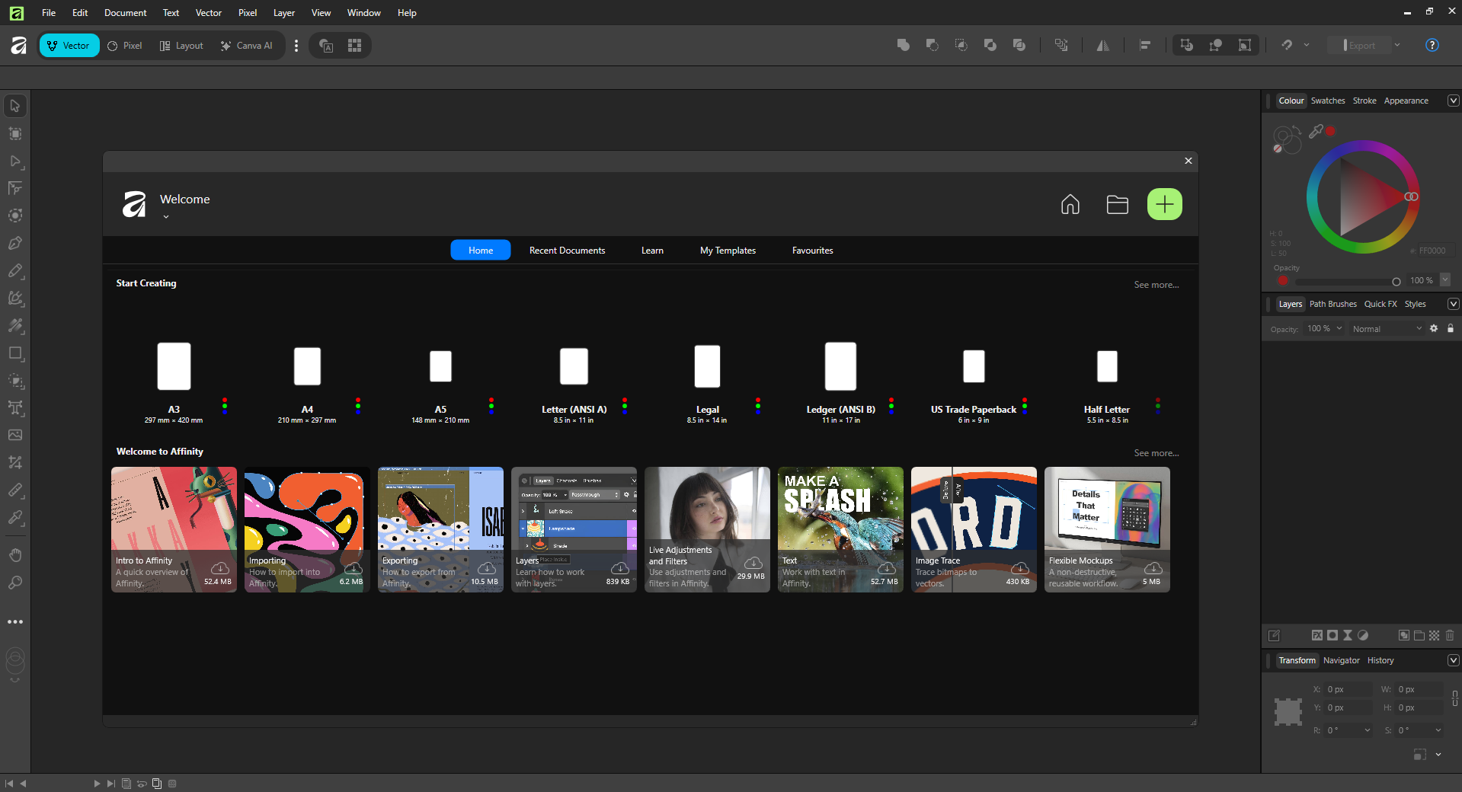
Task: Open the Swatches panel tab
Action: [1328, 101]
